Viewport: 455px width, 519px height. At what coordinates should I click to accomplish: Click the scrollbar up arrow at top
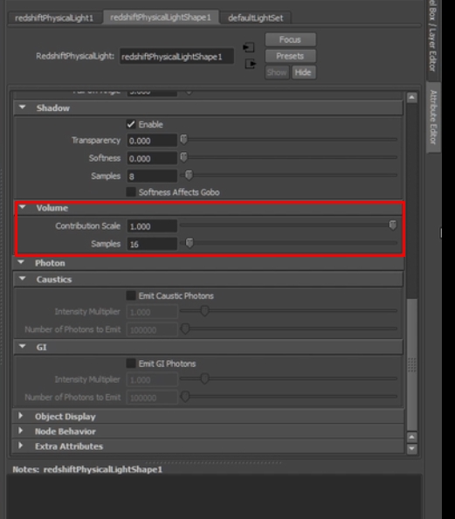(411, 97)
